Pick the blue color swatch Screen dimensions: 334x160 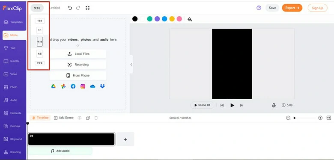point(164,19)
